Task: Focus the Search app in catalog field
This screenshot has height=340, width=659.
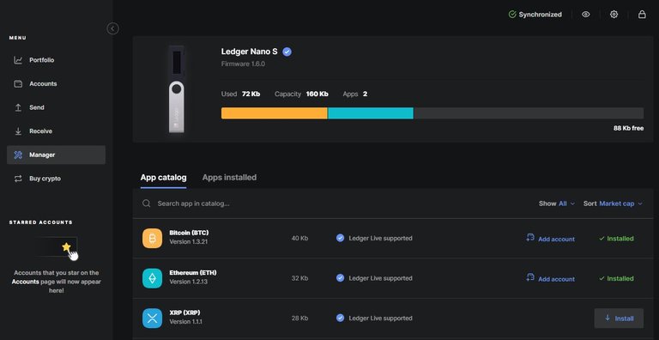Action: click(x=336, y=203)
